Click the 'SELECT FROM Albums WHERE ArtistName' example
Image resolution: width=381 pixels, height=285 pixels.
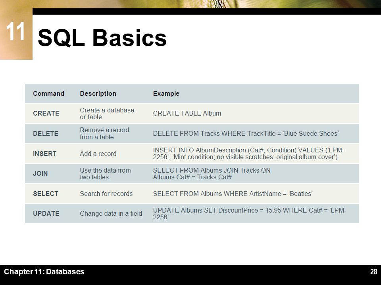(x=233, y=194)
